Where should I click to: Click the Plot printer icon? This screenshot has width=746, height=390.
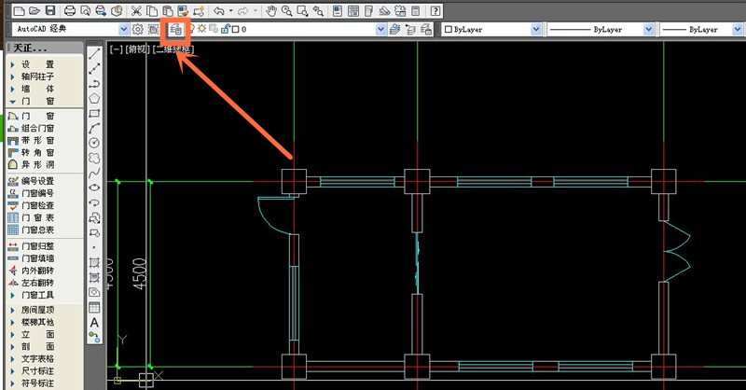point(69,10)
